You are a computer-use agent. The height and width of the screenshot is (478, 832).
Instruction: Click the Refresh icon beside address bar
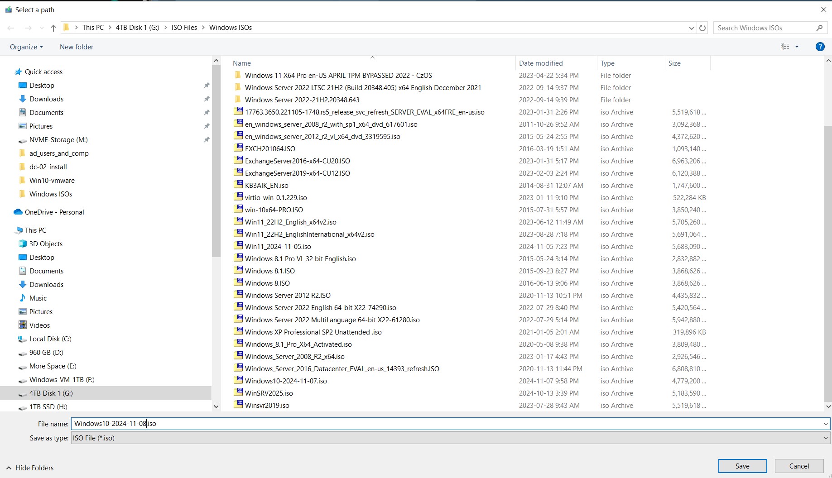[702, 28]
